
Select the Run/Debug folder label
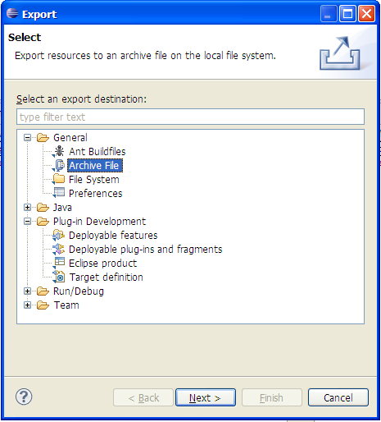tap(79, 291)
